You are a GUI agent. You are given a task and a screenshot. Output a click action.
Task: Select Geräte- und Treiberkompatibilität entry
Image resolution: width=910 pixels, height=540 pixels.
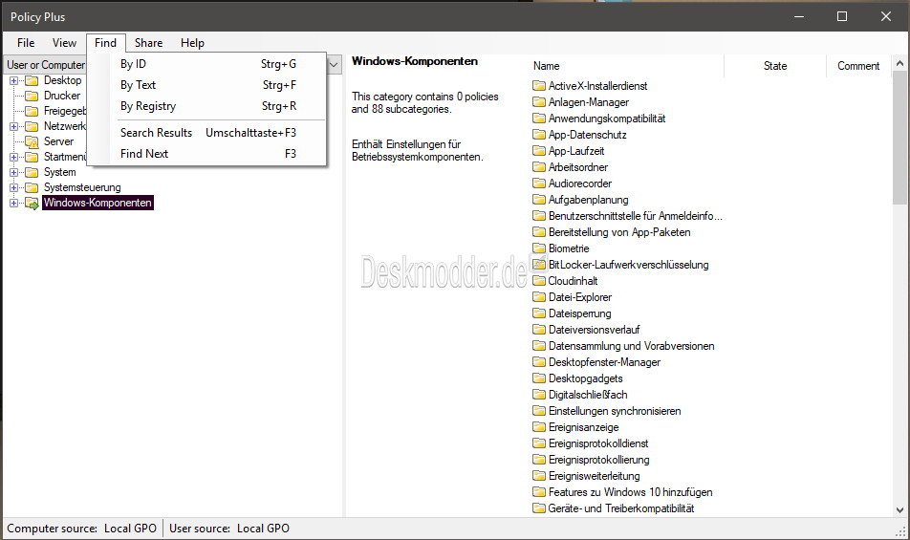pyautogui.click(x=621, y=508)
